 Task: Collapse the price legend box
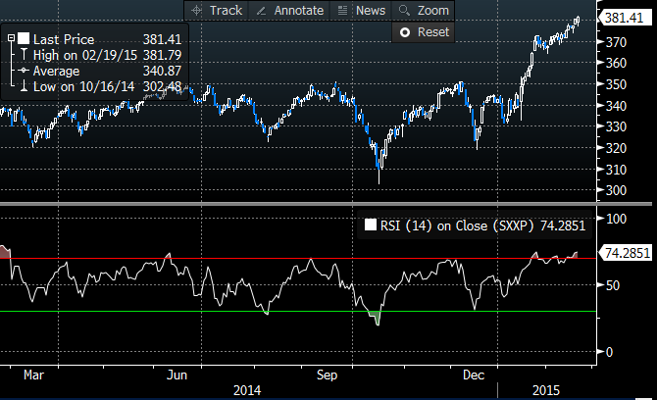11,37
